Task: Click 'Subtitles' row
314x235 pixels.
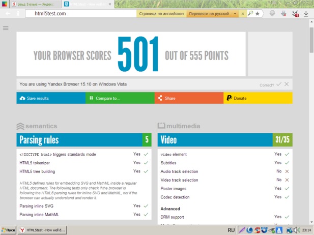Action: tap(225, 163)
